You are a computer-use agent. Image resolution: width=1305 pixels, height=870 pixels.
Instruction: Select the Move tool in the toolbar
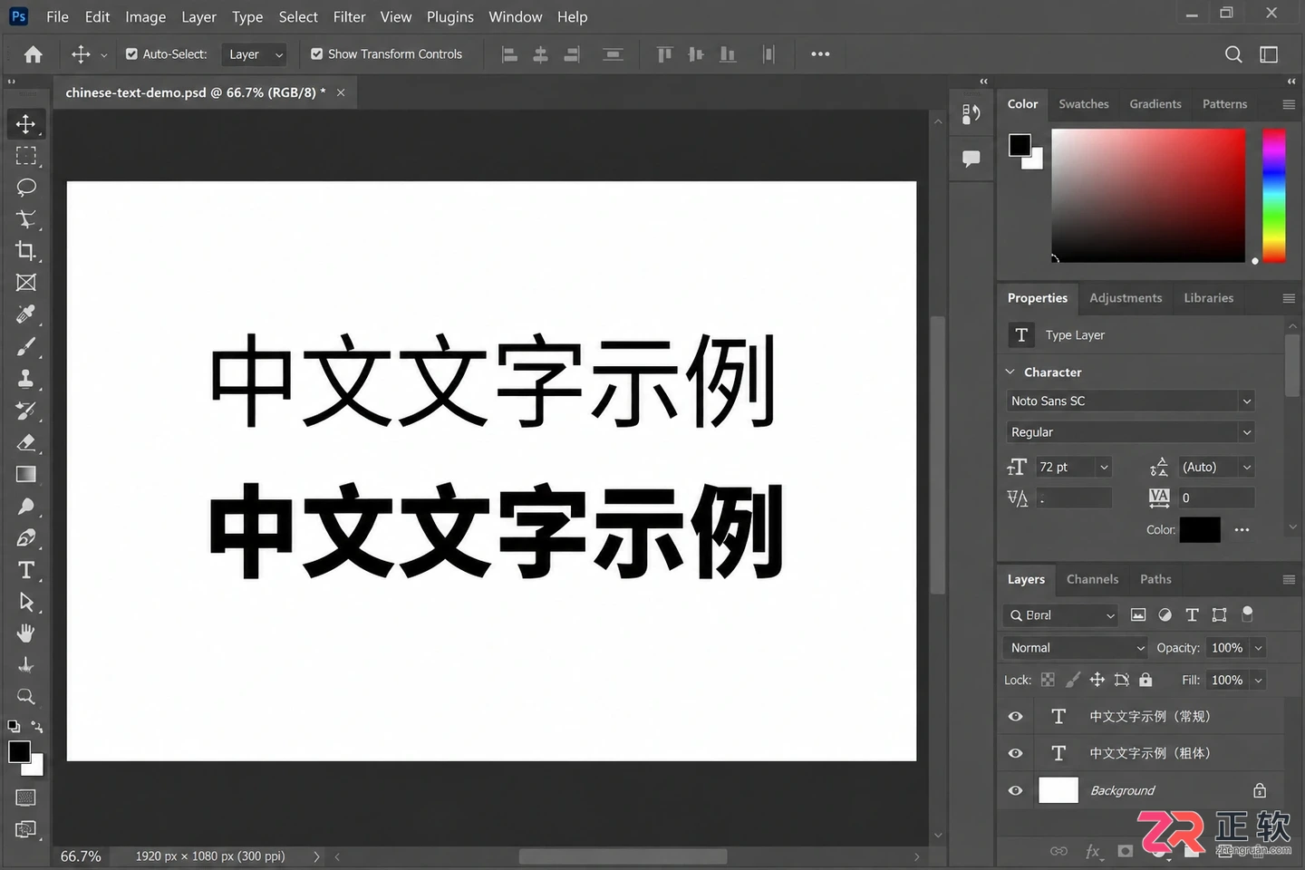tap(26, 124)
